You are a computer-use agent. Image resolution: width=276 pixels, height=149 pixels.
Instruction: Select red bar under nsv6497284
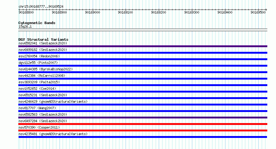143,124
